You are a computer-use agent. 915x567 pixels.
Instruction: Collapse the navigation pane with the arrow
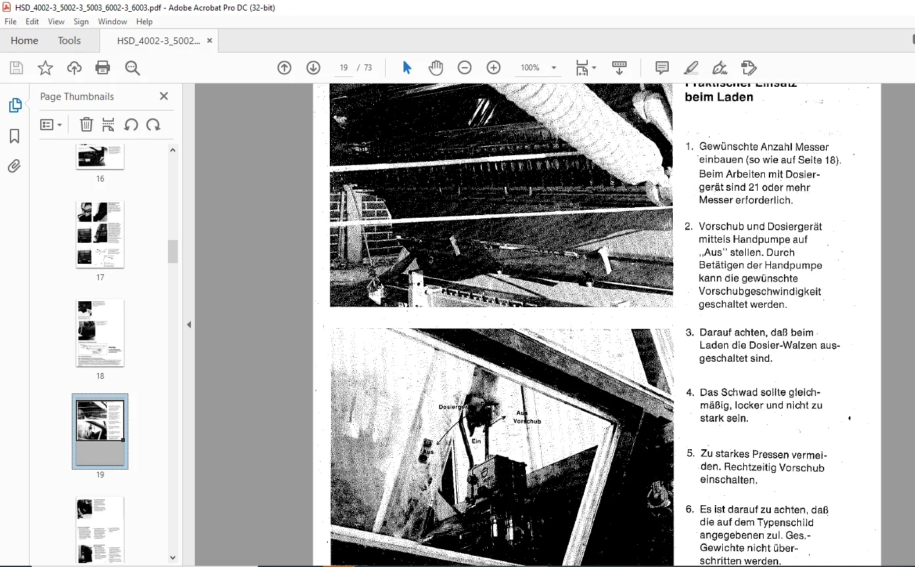pyautogui.click(x=189, y=324)
